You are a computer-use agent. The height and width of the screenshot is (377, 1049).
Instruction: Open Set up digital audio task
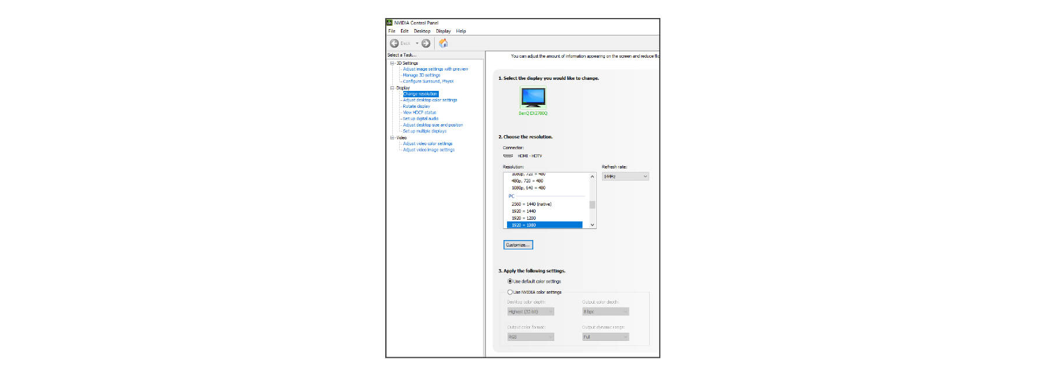421,118
